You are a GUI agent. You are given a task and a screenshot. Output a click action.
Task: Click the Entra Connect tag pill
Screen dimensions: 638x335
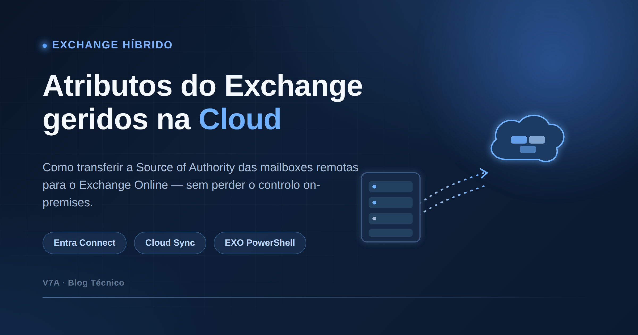[85, 243]
